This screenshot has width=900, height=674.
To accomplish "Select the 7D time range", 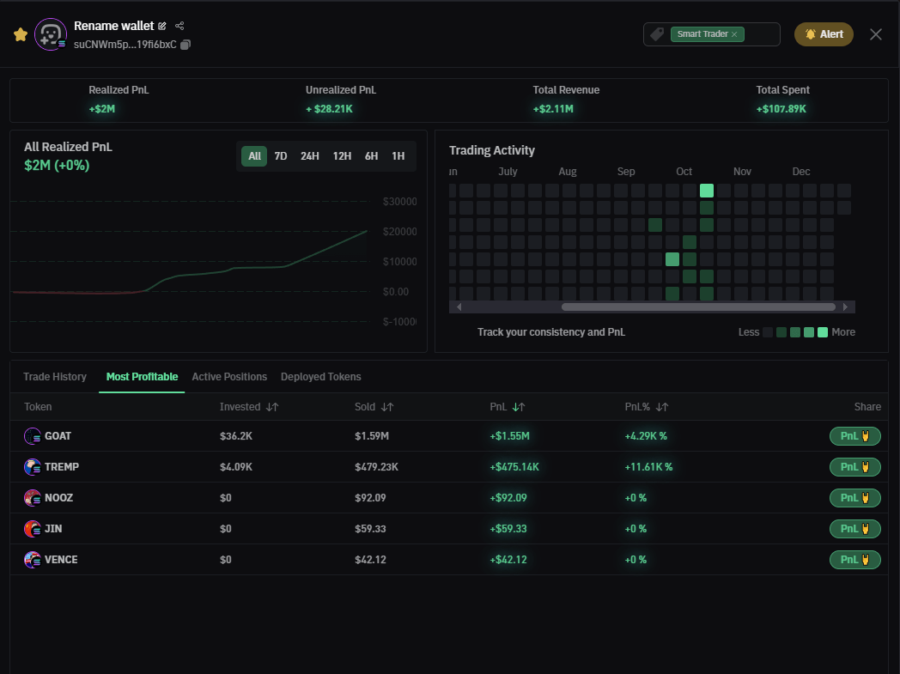I will point(281,156).
